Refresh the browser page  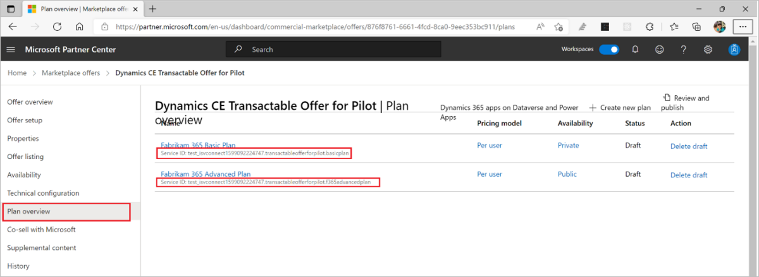tap(57, 27)
